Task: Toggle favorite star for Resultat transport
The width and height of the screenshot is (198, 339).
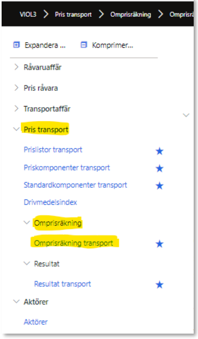Action: pyautogui.click(x=160, y=284)
